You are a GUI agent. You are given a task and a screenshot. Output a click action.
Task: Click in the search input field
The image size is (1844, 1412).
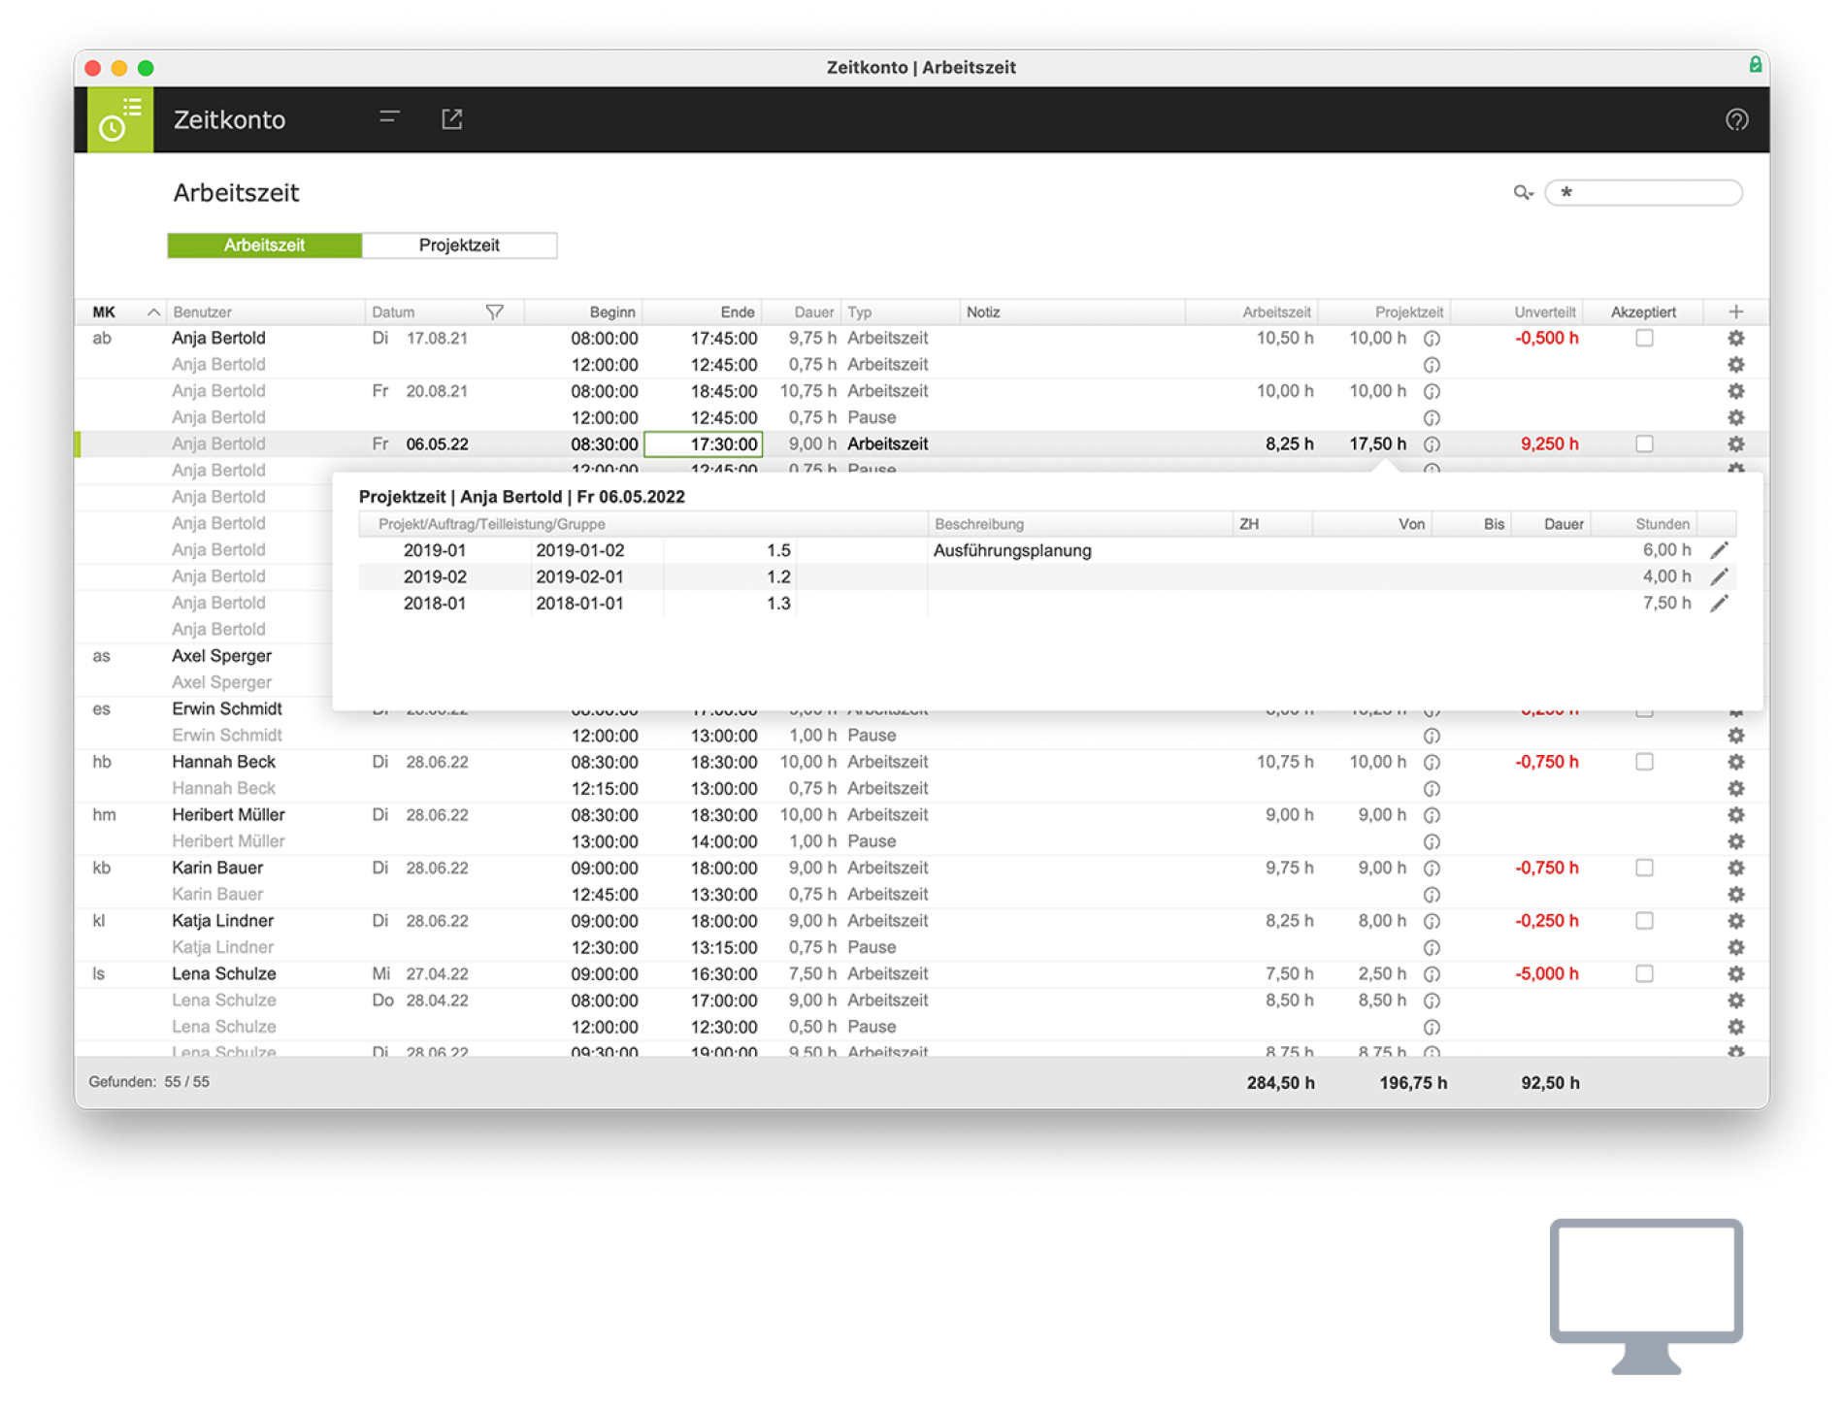coord(1650,192)
